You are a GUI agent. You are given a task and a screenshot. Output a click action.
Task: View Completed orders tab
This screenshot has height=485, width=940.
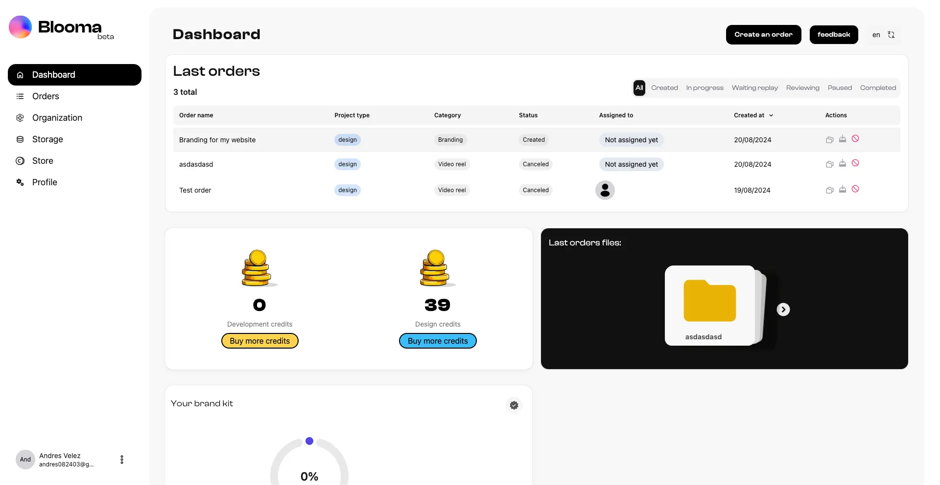[878, 88]
